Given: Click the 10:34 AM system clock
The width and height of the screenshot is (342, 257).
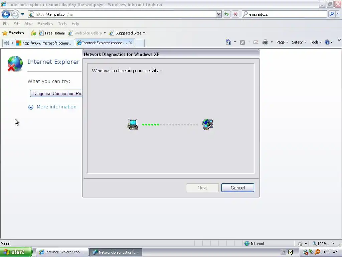Looking at the screenshot, I should pos(330,252).
